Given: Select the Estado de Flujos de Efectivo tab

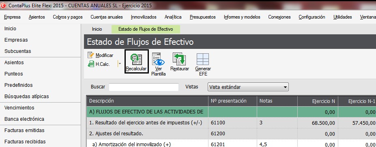Looking at the screenshot, I should point(146,29).
